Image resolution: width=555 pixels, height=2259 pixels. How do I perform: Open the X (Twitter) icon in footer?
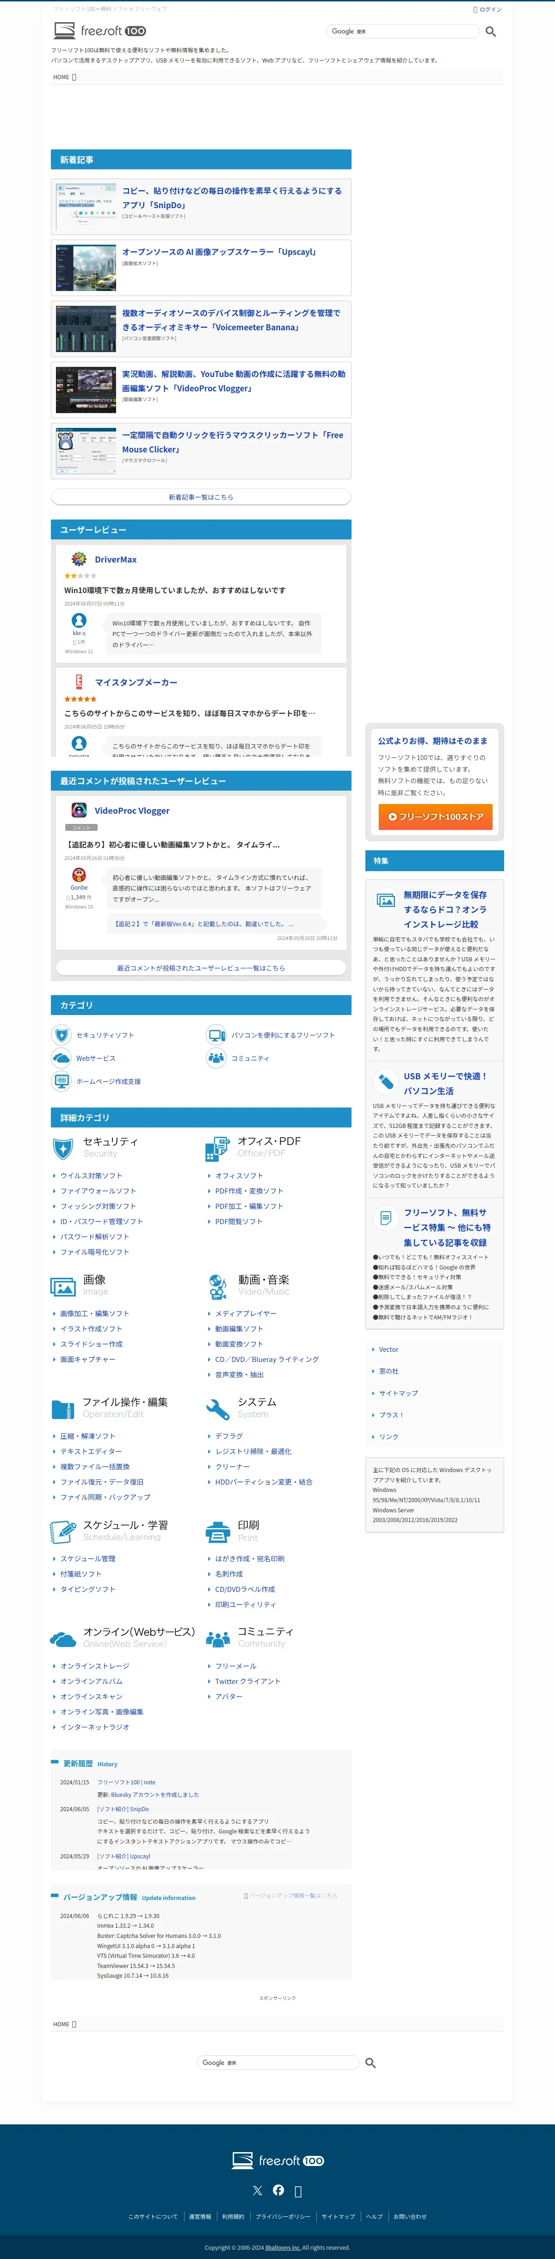[x=258, y=2190]
